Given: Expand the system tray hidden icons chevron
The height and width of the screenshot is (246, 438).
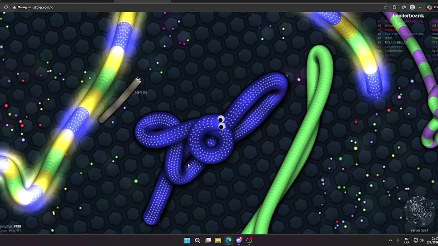Looking at the screenshot, I should tap(390, 241).
